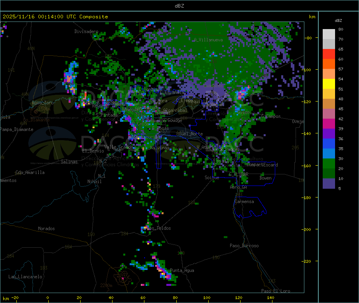
Task: Click the Paso_El_Loro location label
Action: [276, 291]
